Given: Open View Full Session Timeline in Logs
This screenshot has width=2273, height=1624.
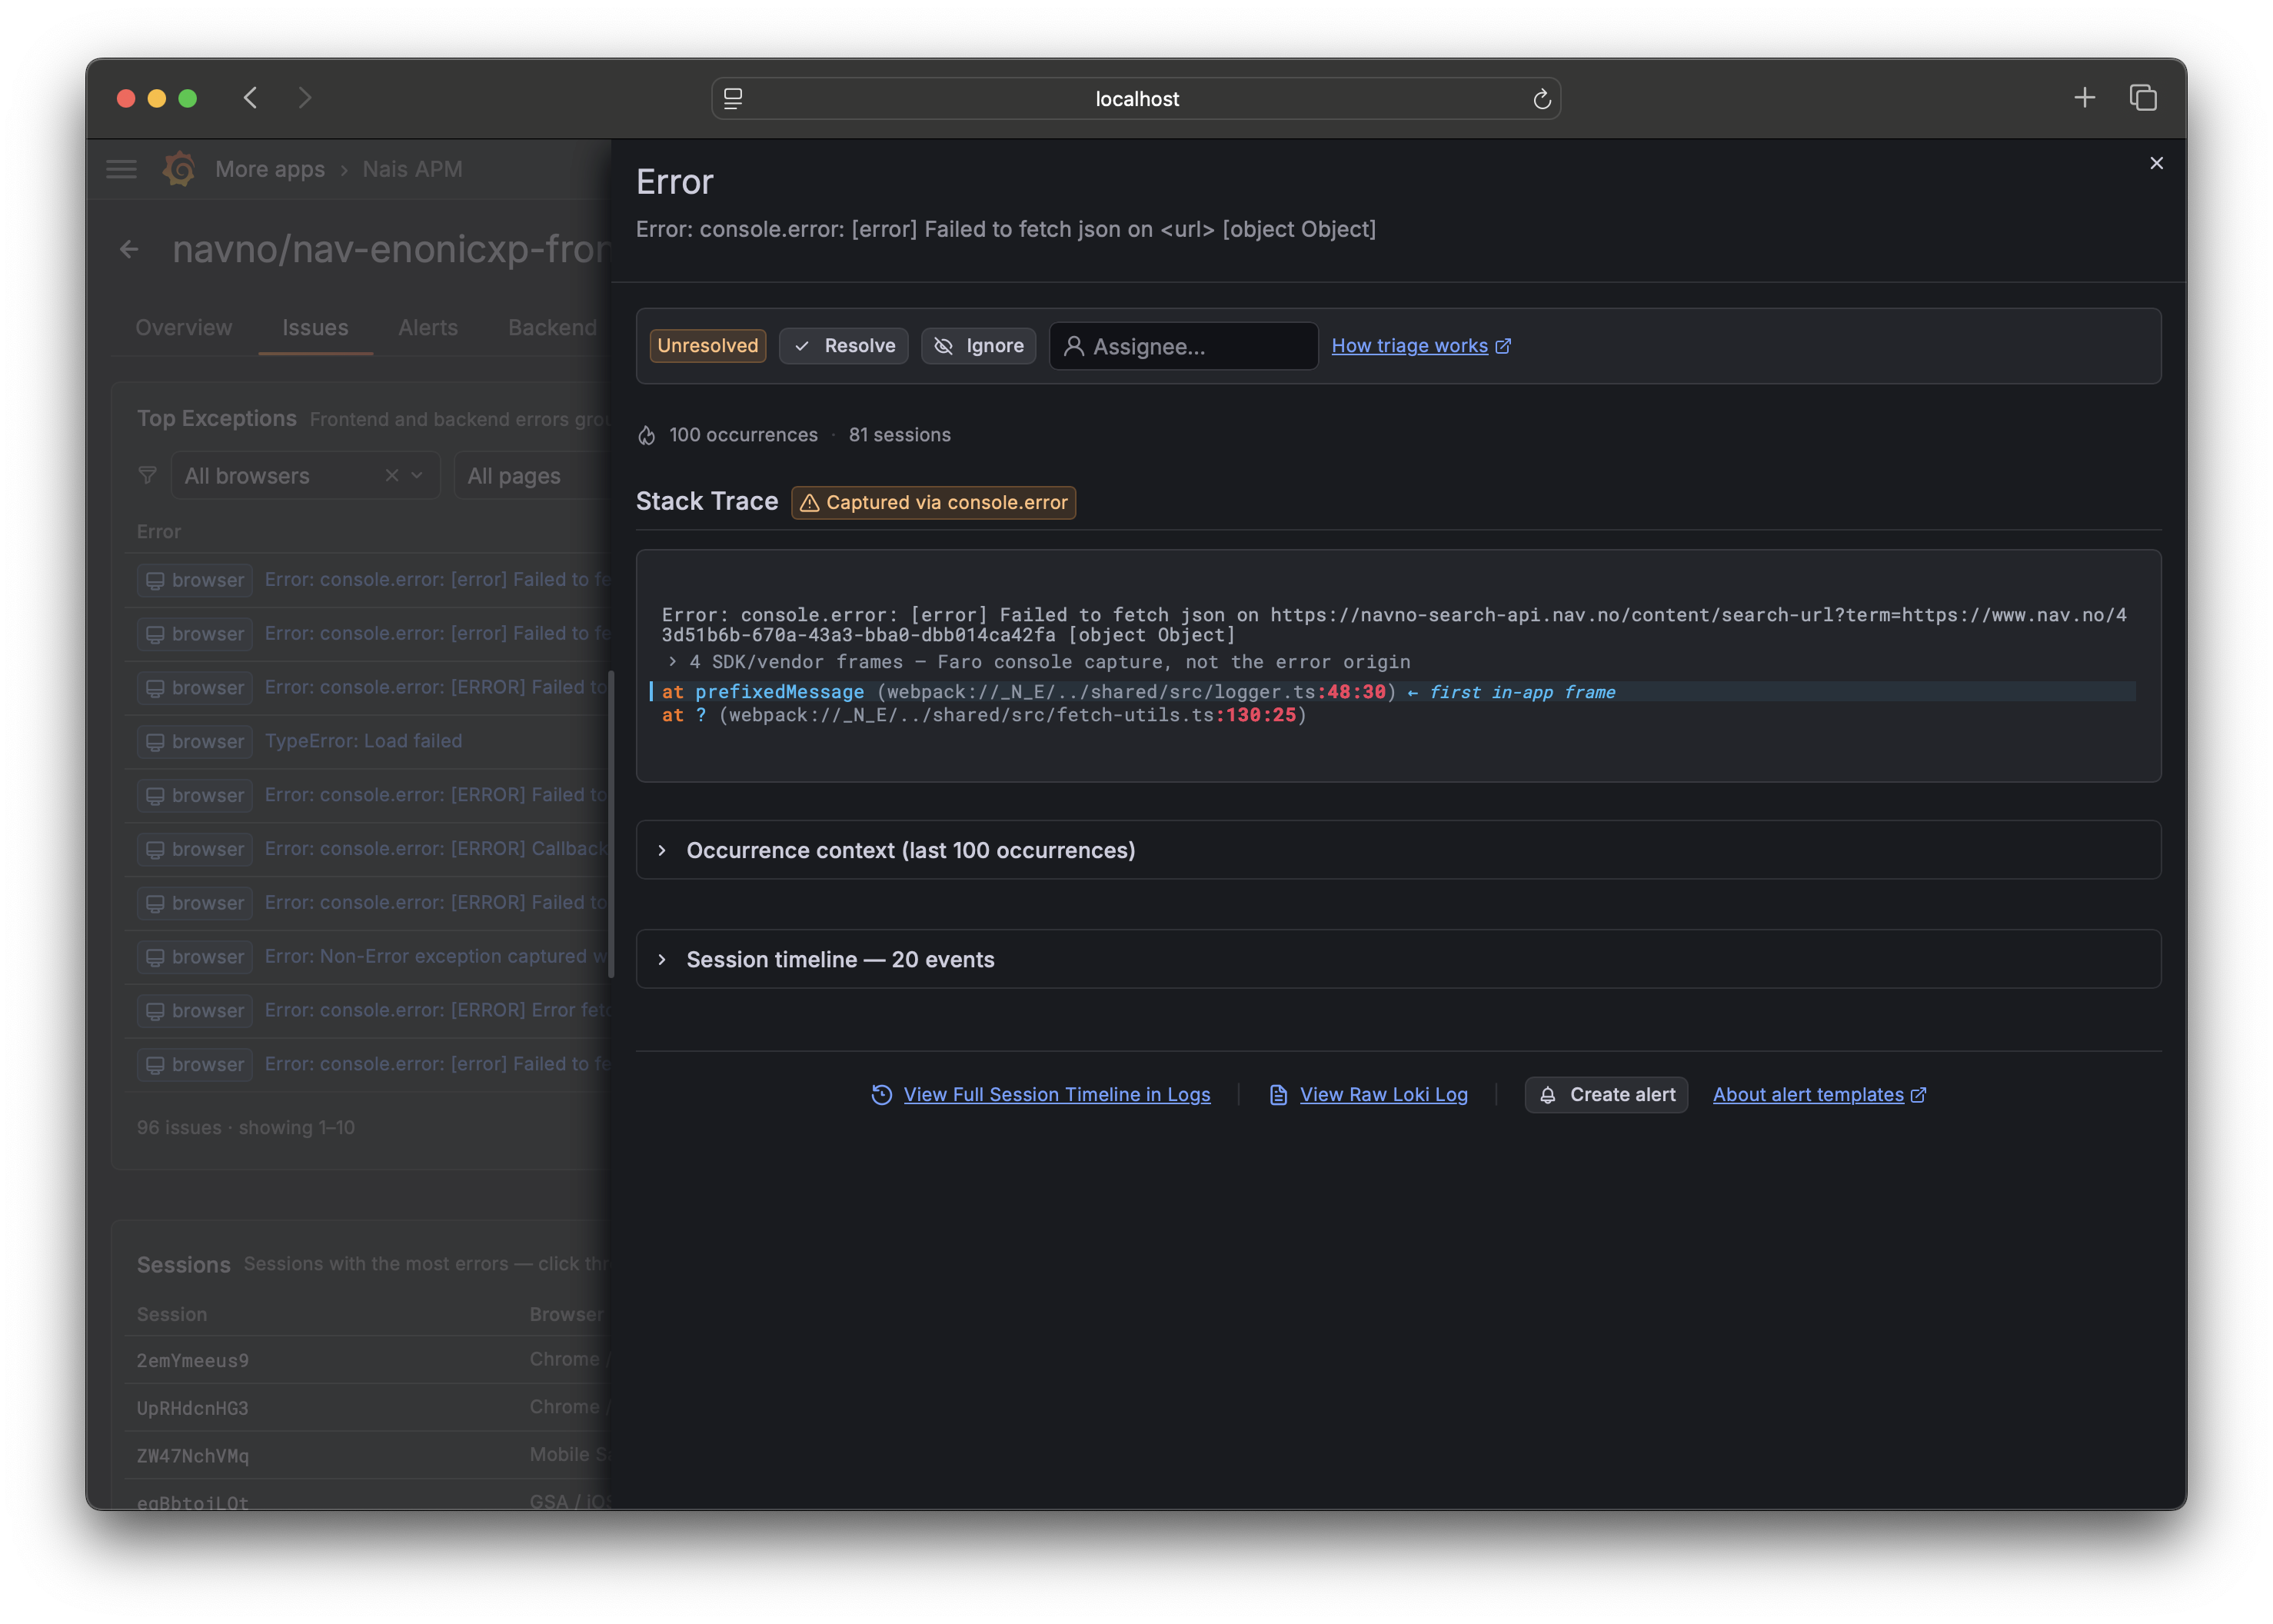Looking at the screenshot, I should point(1056,1094).
